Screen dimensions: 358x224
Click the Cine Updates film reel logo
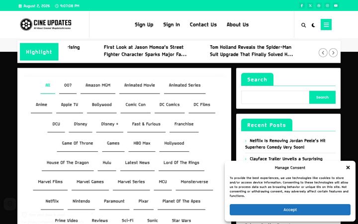coord(26,24)
